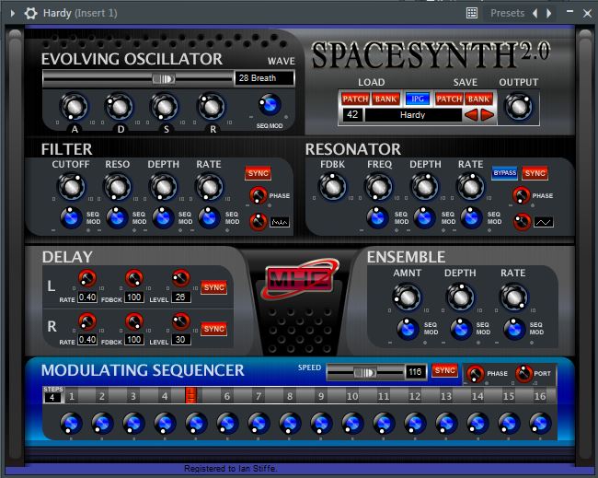Click the resonator FREQ knob
Image resolution: width=598 pixels, height=478 pixels.
pyautogui.click(x=379, y=187)
